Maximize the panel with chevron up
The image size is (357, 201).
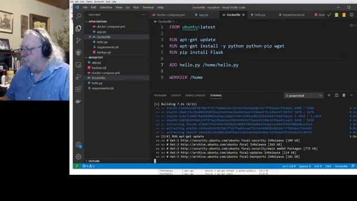(x=351, y=95)
